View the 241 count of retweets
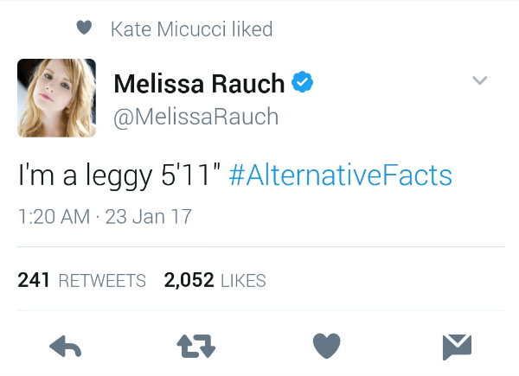The height and width of the screenshot is (376, 519). (x=32, y=281)
